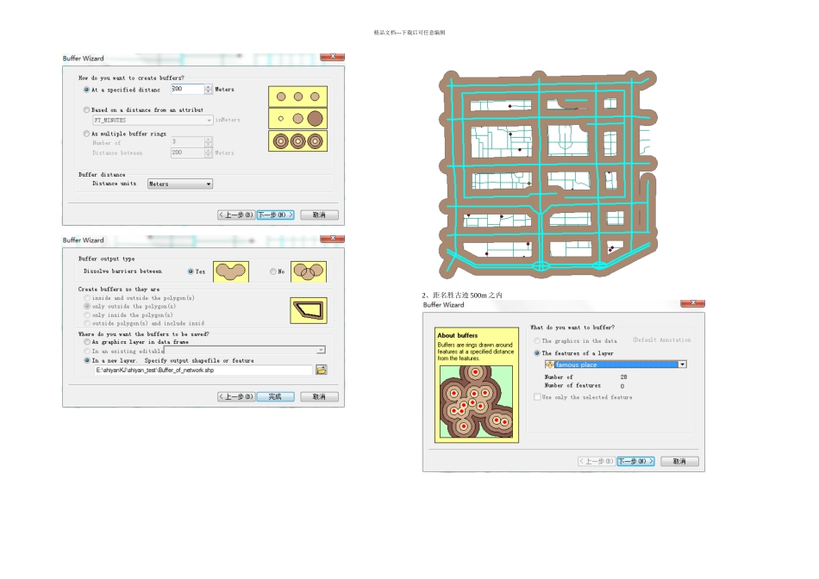Close the bottom-right Buffer Wizard window
819x579 pixels.
(x=692, y=302)
